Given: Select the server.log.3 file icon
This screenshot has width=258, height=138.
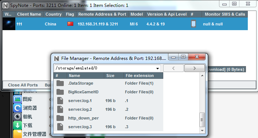Looking at the screenshot, I should [x=60, y=127].
